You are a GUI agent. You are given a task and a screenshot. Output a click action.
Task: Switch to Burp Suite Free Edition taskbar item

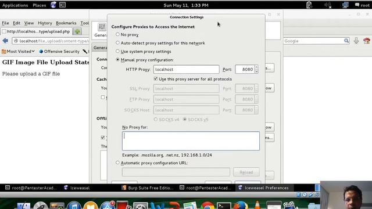[148, 188]
